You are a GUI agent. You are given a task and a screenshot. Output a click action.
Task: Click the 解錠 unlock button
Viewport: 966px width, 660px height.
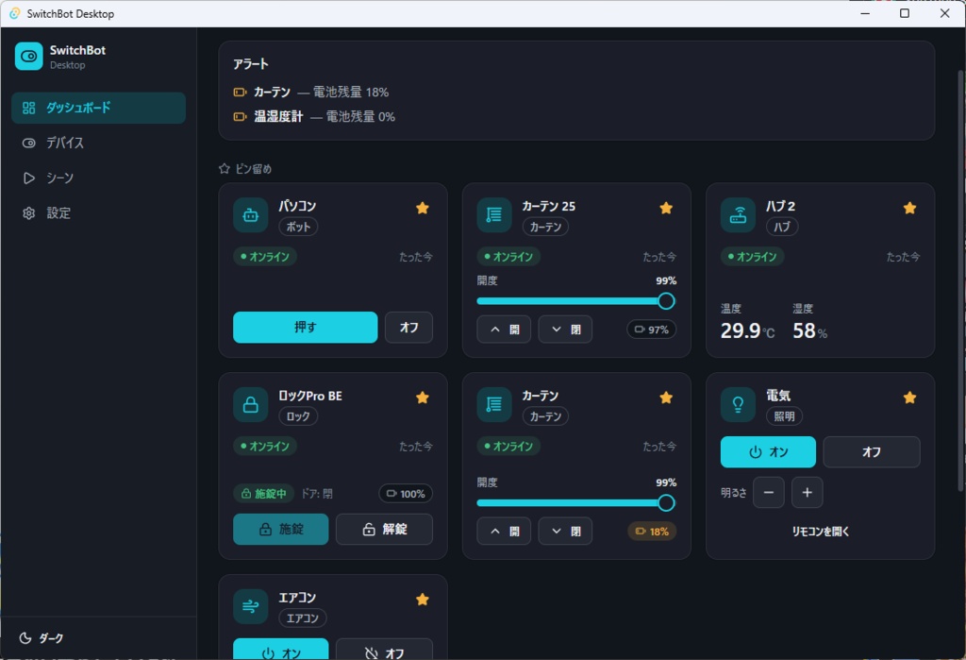tap(385, 530)
